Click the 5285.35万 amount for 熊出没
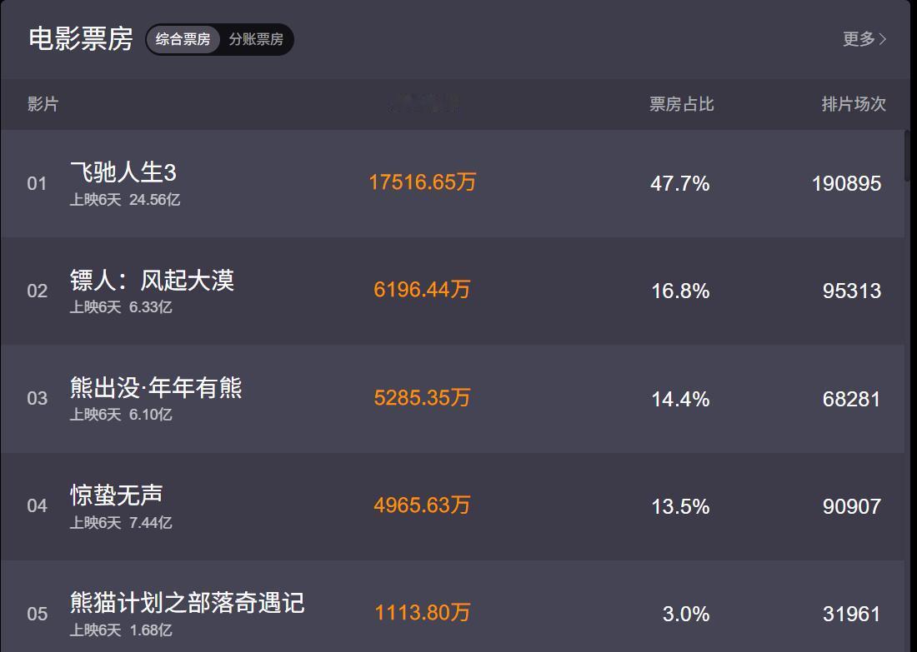The height and width of the screenshot is (652, 917). coord(421,398)
